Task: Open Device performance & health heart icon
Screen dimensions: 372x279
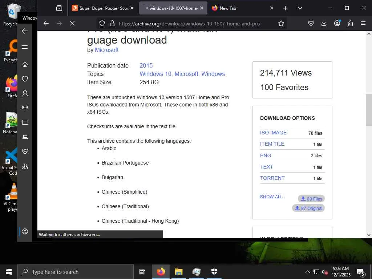Action: 25,151
